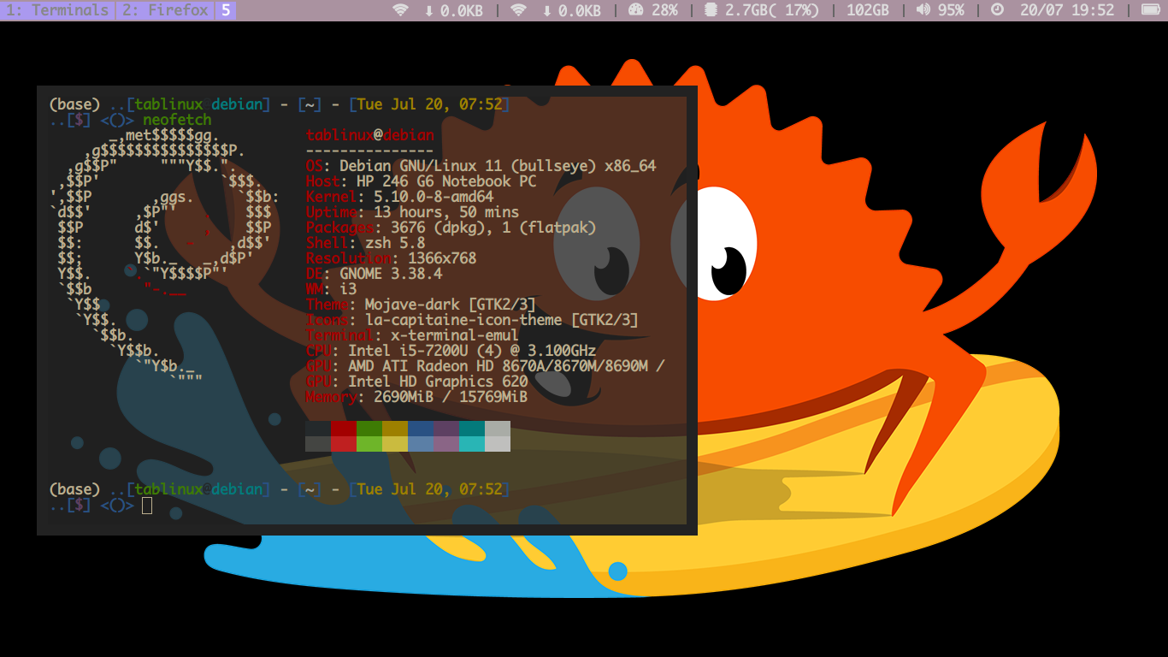This screenshot has width=1168, height=657.
Task: Click the Uptime: 13 hours, 50 mins line
Action: pyautogui.click(x=412, y=212)
